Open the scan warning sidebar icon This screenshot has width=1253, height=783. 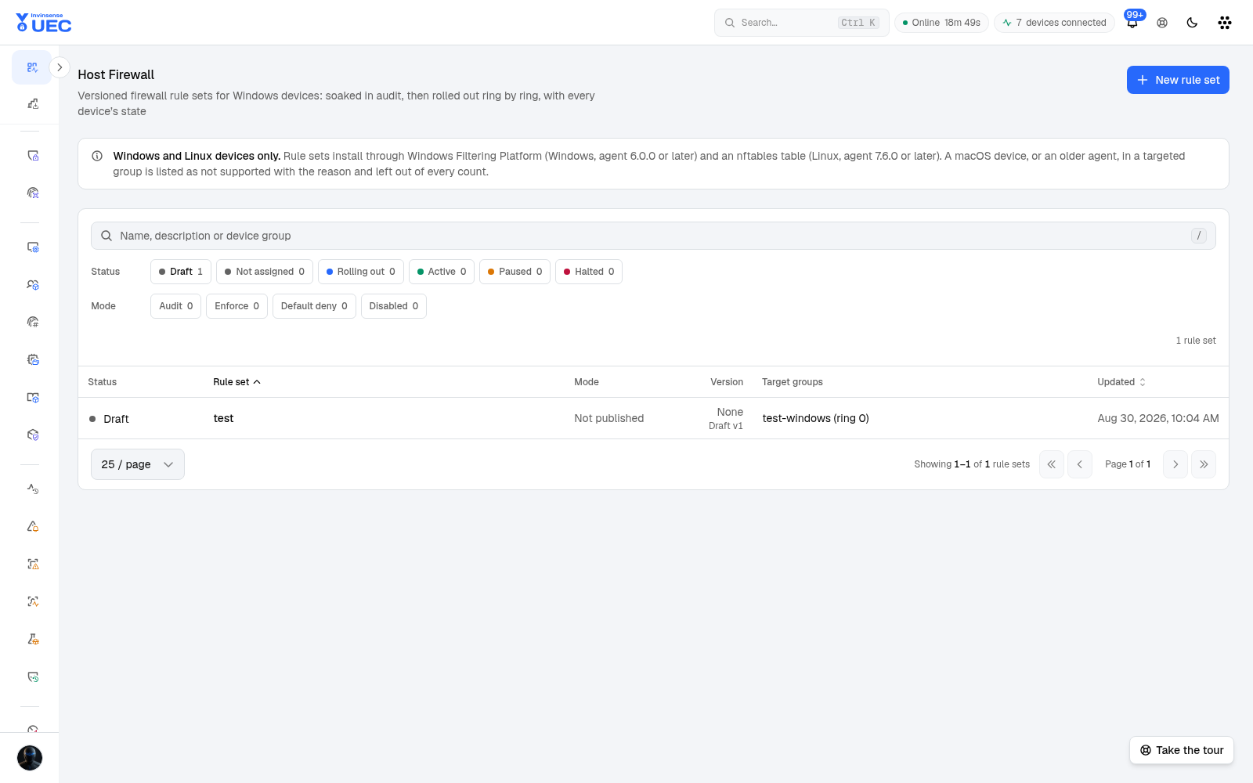click(32, 564)
